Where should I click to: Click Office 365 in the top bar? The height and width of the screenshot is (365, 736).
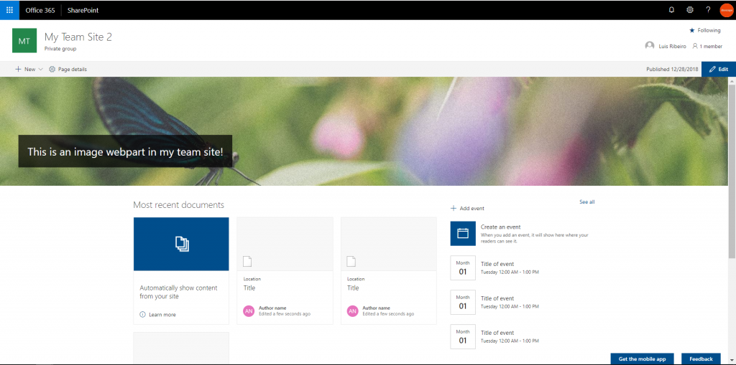coord(40,10)
